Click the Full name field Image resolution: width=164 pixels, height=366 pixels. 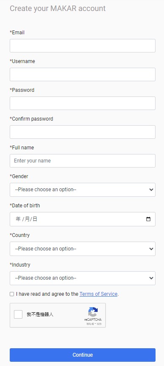[82, 161]
